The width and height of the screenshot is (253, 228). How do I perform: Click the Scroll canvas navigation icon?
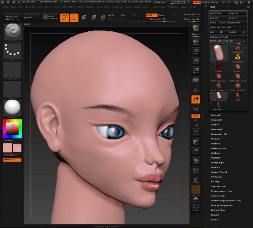[x=196, y=42]
